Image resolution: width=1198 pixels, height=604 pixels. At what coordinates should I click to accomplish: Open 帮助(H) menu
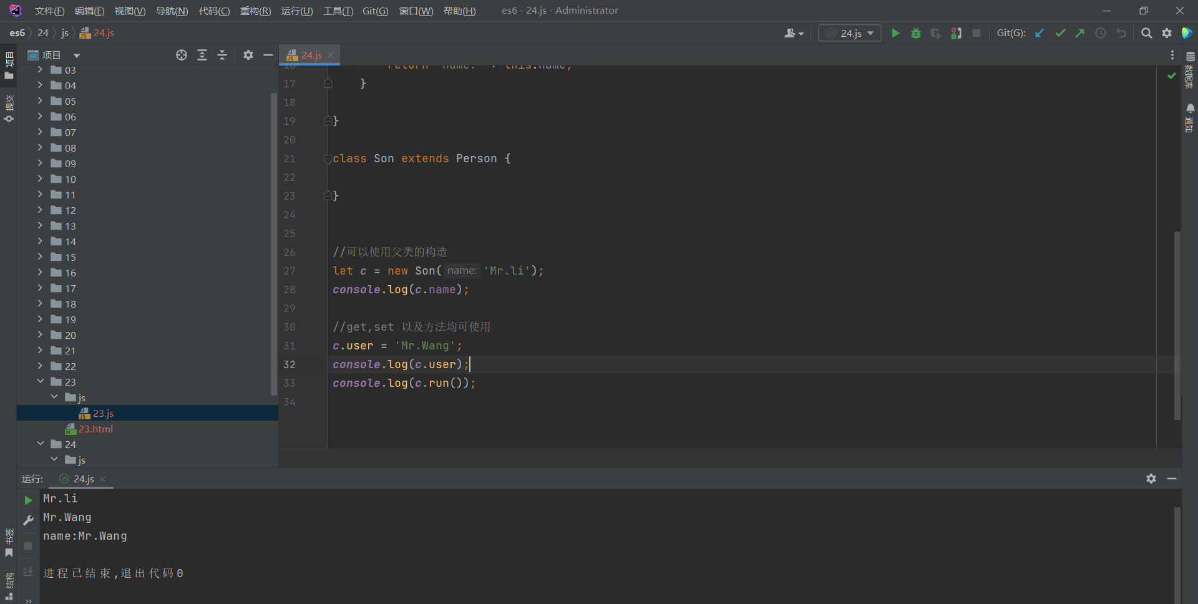[459, 11]
